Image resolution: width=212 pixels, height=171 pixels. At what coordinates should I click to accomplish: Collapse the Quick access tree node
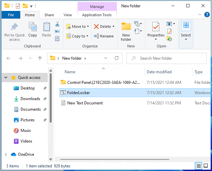click(6, 78)
